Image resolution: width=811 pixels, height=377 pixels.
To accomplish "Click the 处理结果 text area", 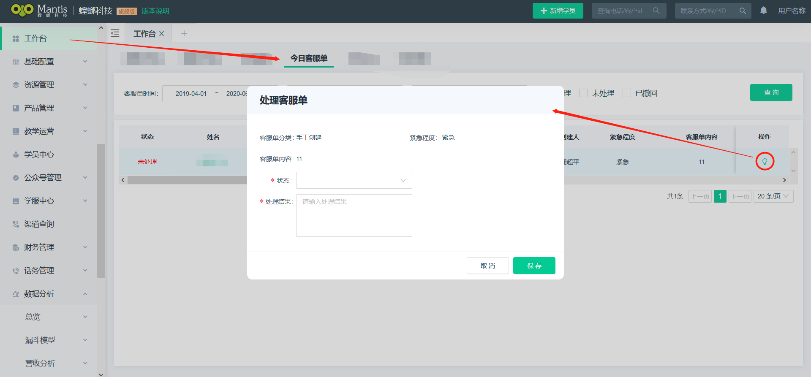I will (354, 215).
